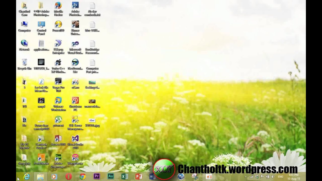Open the Microsoft Visual Studio shortcut
Image resolution: width=322 pixels, height=181 pixels.
point(75,47)
